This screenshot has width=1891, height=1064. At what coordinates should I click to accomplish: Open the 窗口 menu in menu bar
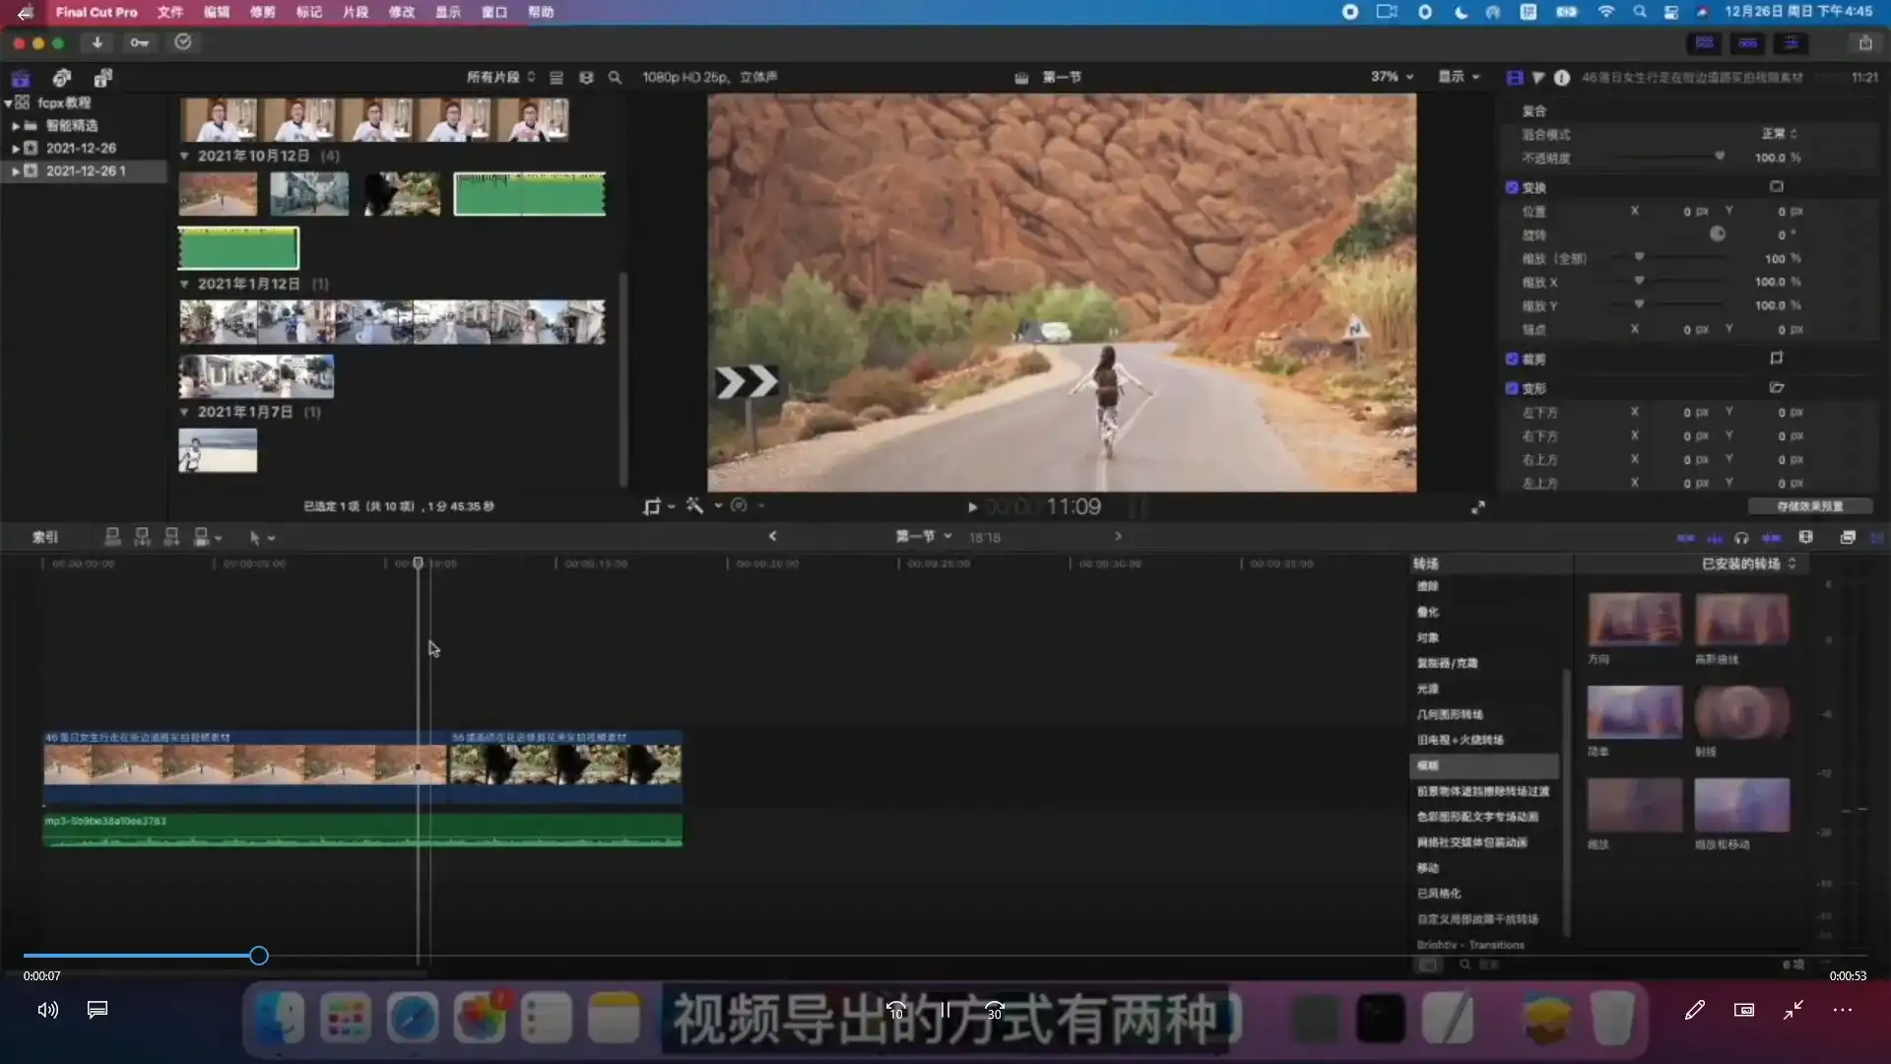493,12
